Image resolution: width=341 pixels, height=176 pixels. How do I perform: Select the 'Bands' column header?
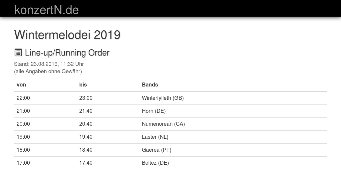pos(150,85)
